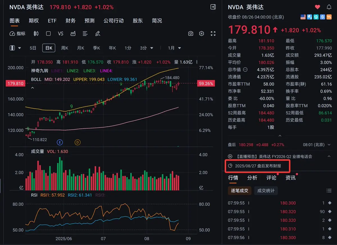Click the 184.480 high price marker

(x=172, y=78)
